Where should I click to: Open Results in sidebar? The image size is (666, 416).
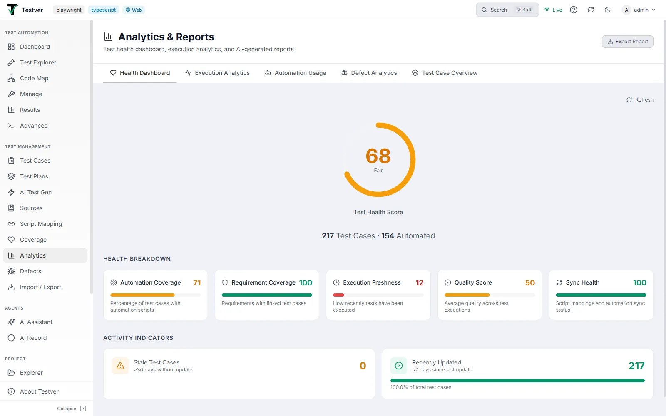[x=45, y=110]
